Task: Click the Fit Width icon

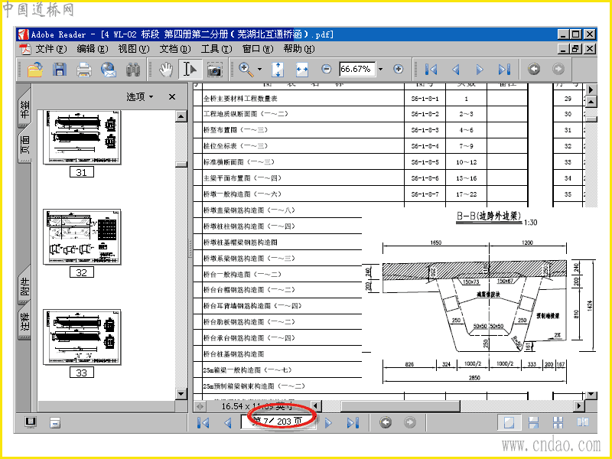Action: tap(301, 70)
